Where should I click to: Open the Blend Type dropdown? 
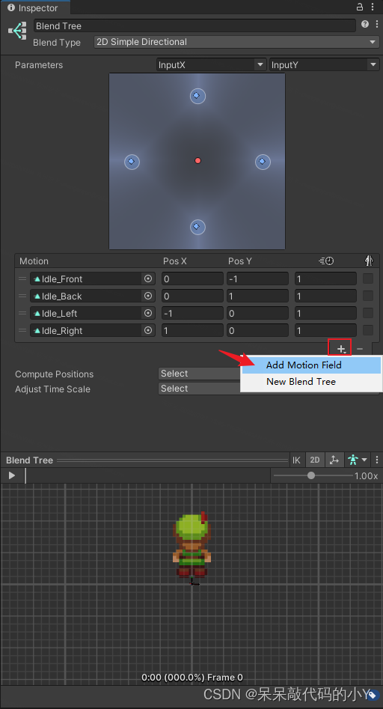pos(236,42)
